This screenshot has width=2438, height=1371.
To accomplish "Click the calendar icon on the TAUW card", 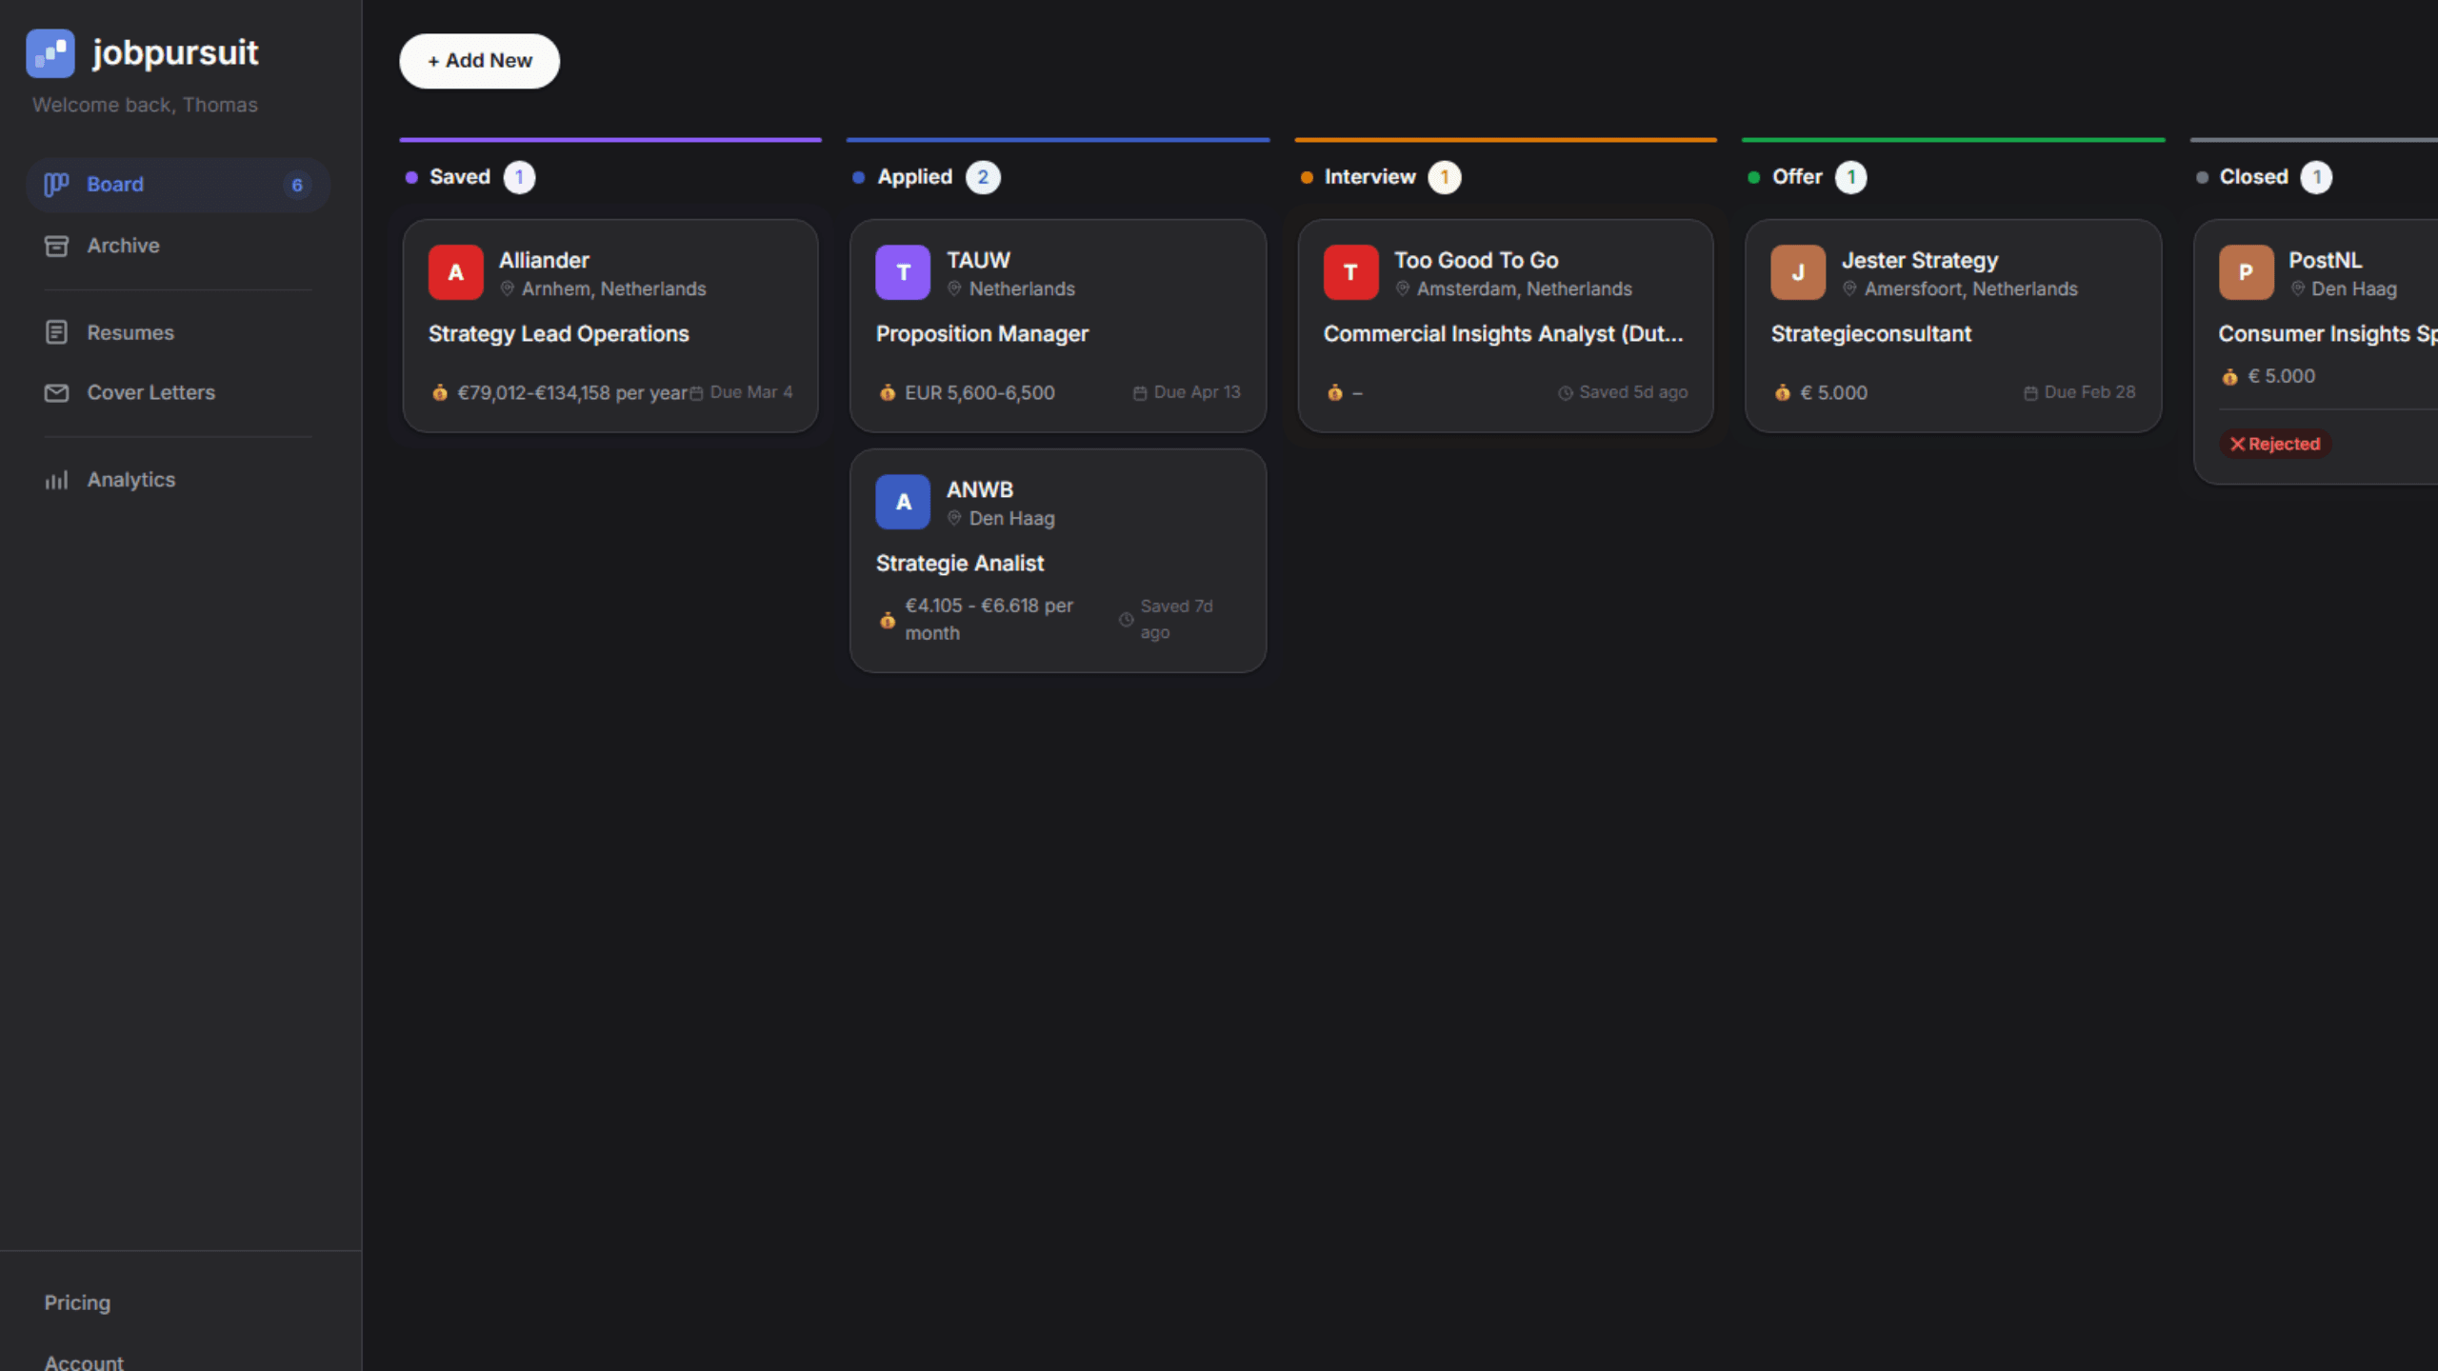I will pyautogui.click(x=1140, y=391).
